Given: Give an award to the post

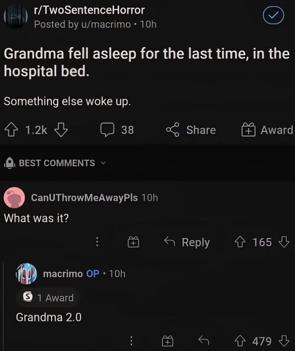Looking at the screenshot, I should [x=266, y=130].
